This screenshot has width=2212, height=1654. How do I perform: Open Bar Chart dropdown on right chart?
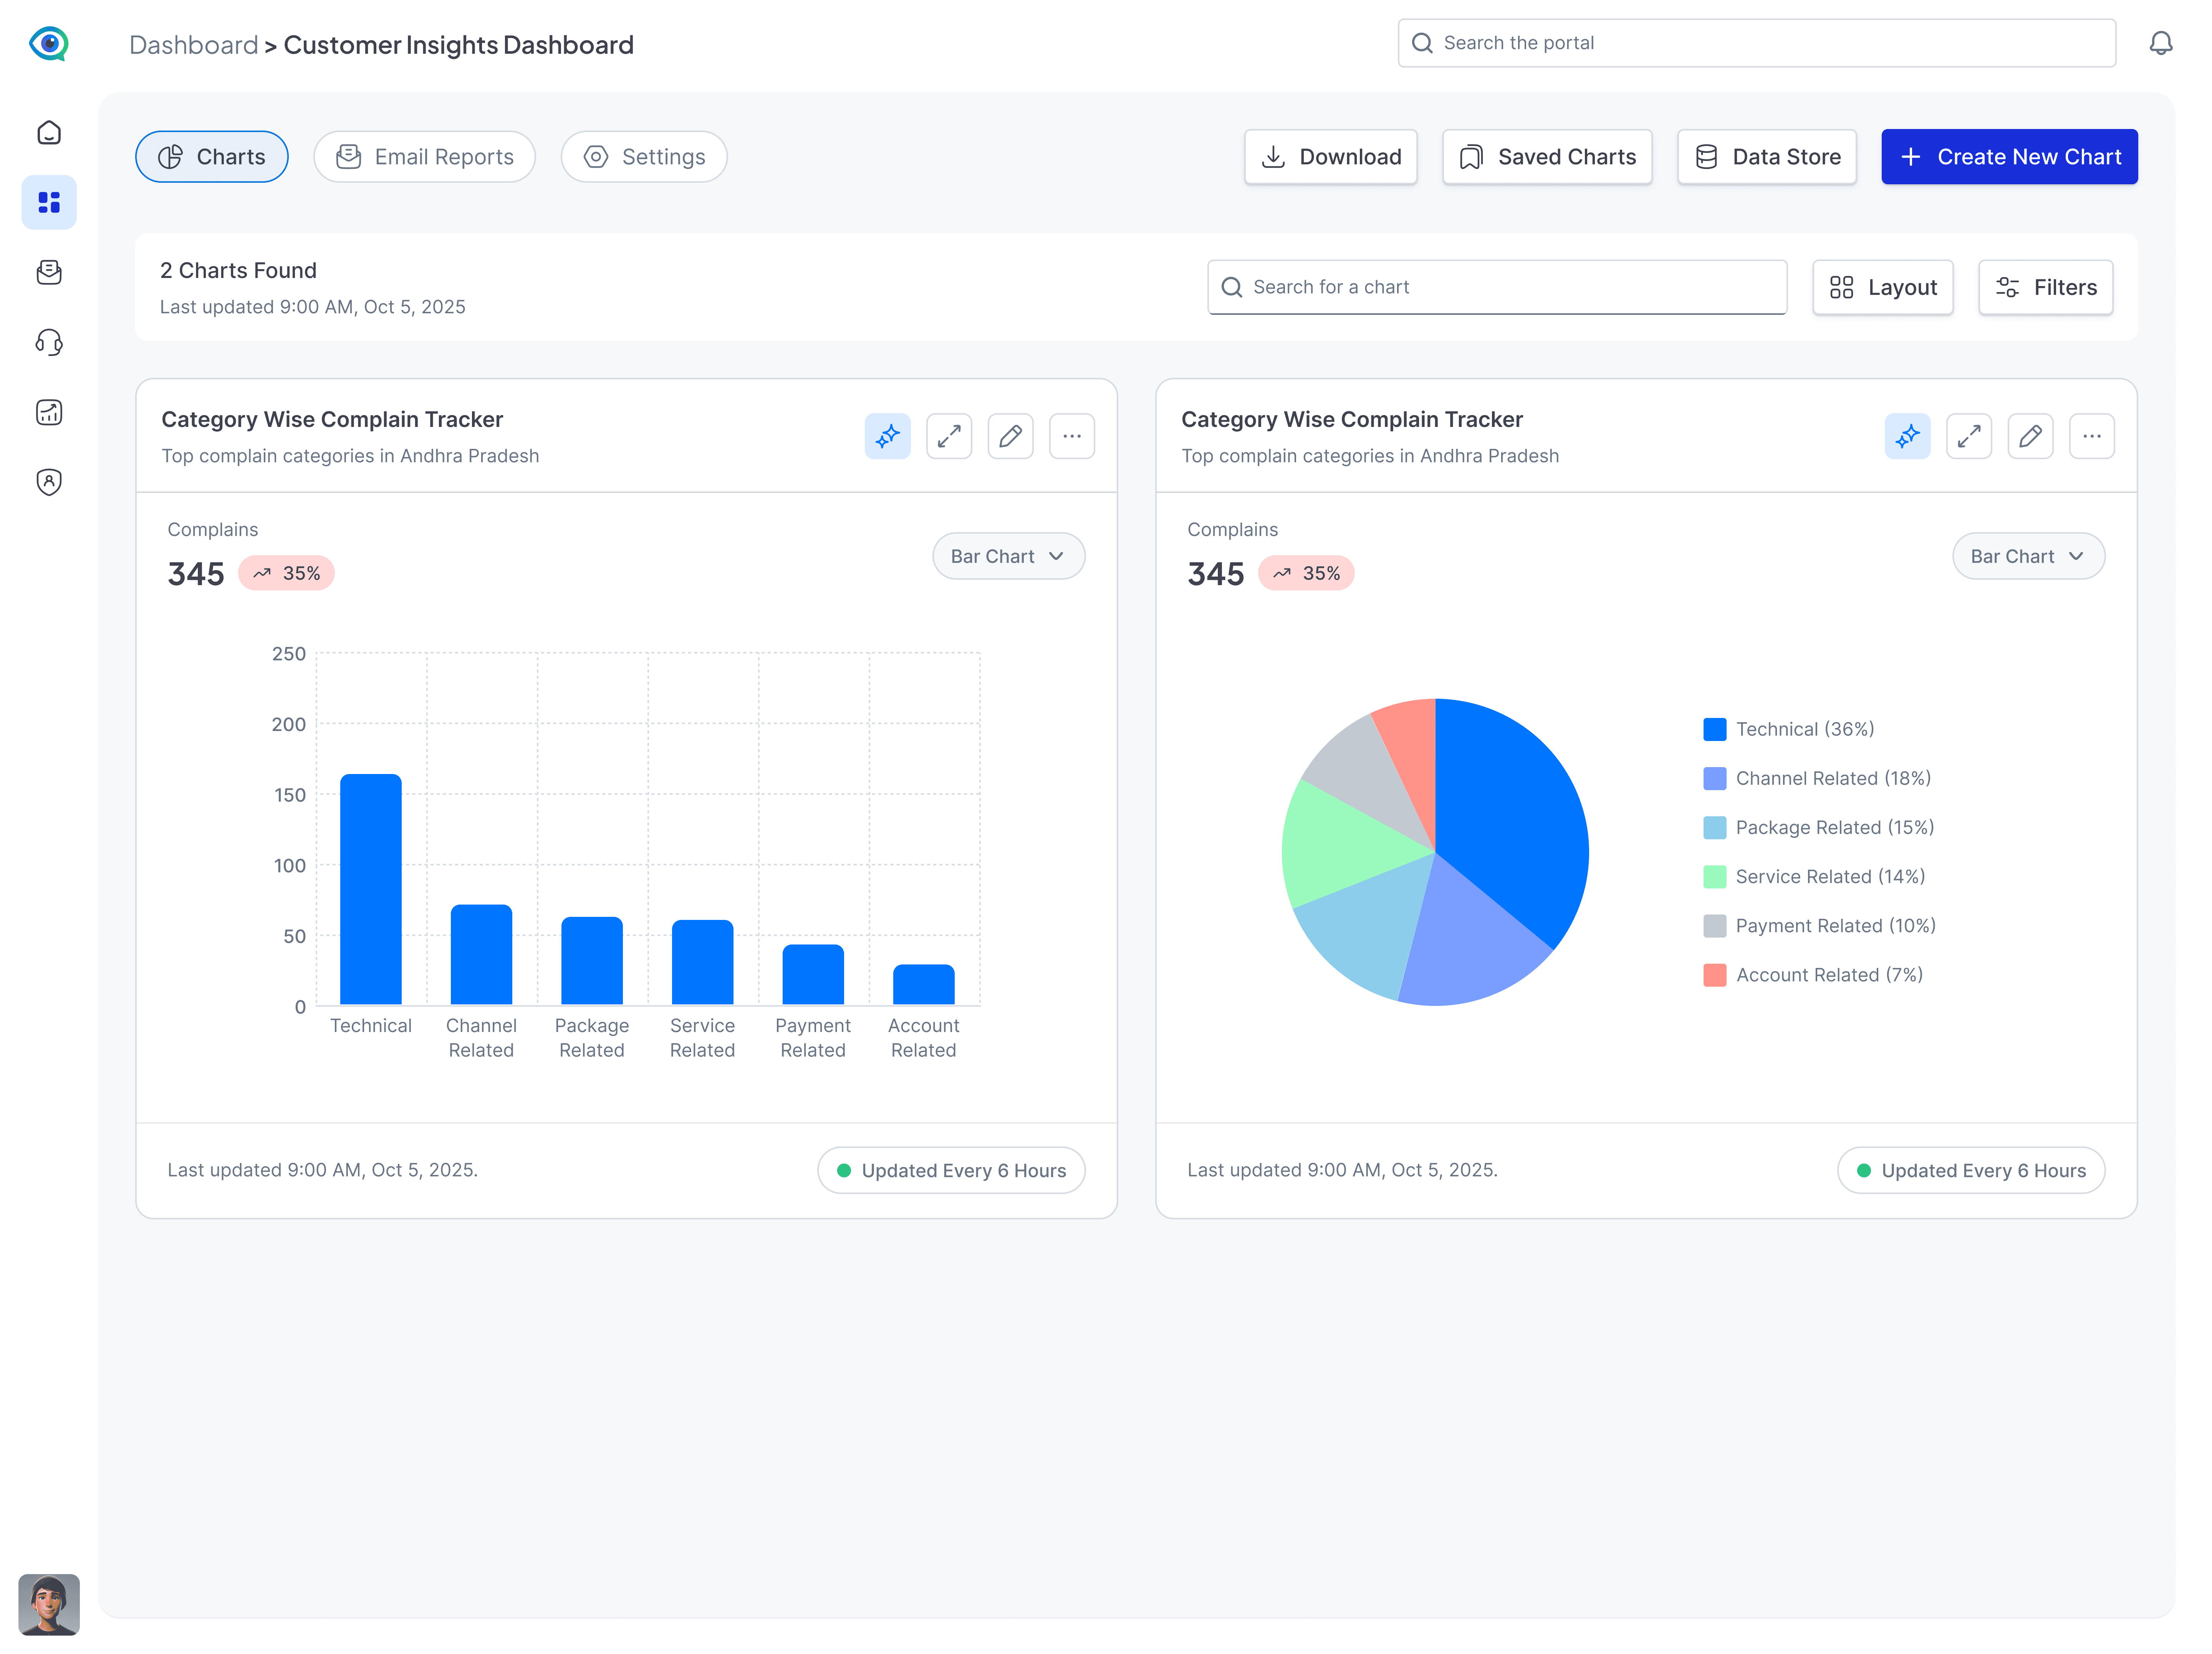pyautogui.click(x=2028, y=556)
